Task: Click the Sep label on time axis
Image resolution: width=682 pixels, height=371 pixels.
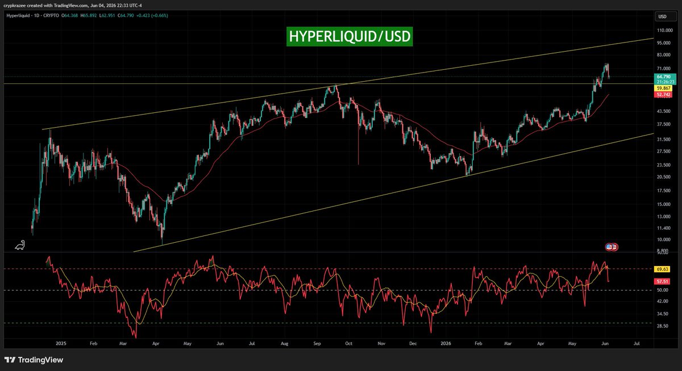Action: pyautogui.click(x=317, y=344)
